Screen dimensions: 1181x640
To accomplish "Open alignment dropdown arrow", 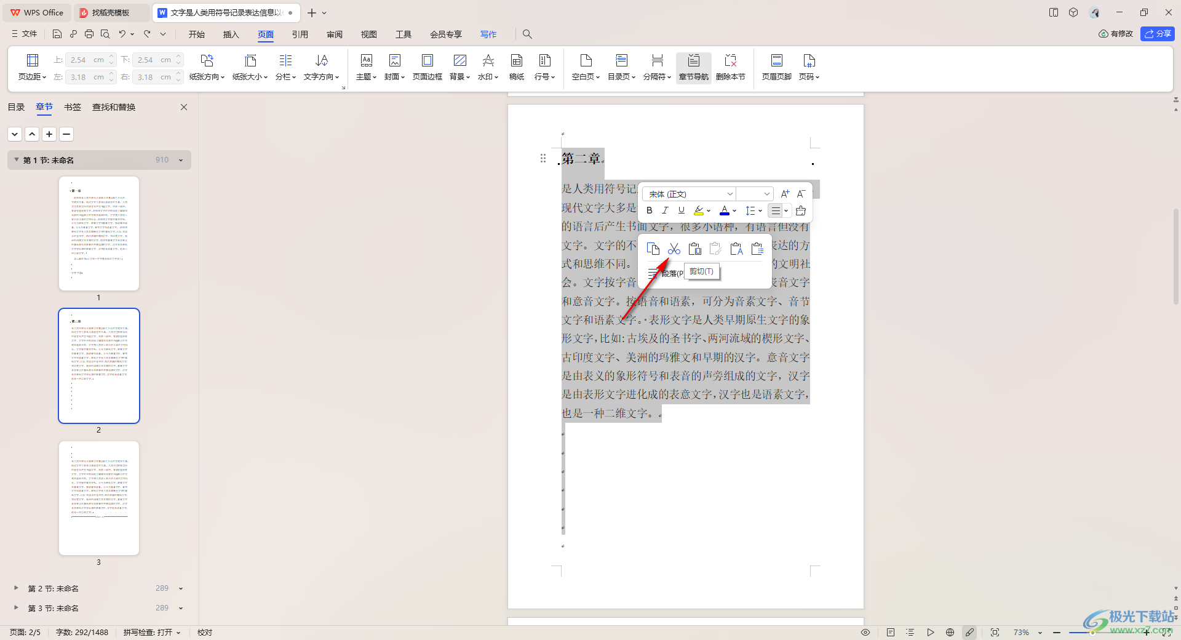I will click(x=786, y=210).
